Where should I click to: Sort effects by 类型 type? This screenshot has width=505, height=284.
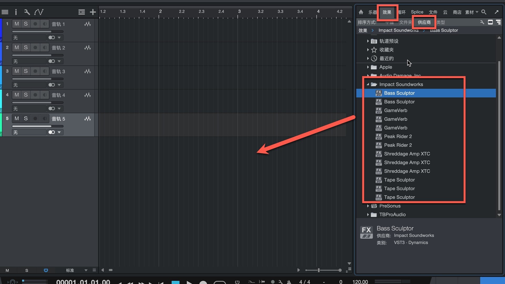[x=441, y=22]
